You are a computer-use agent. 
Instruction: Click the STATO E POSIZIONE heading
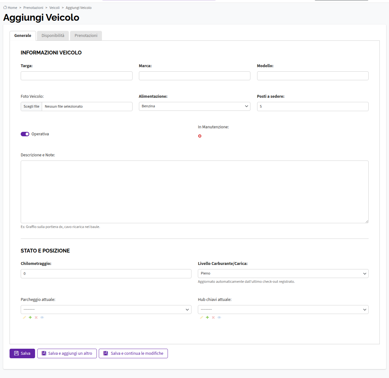pyautogui.click(x=45, y=251)
